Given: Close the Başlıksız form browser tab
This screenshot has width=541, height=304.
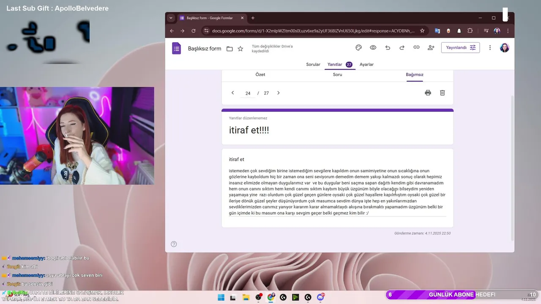Looking at the screenshot, I should [243, 18].
